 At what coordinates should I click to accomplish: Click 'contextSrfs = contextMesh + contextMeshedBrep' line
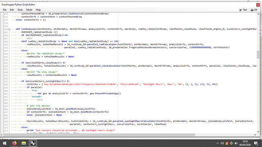point(52,17)
